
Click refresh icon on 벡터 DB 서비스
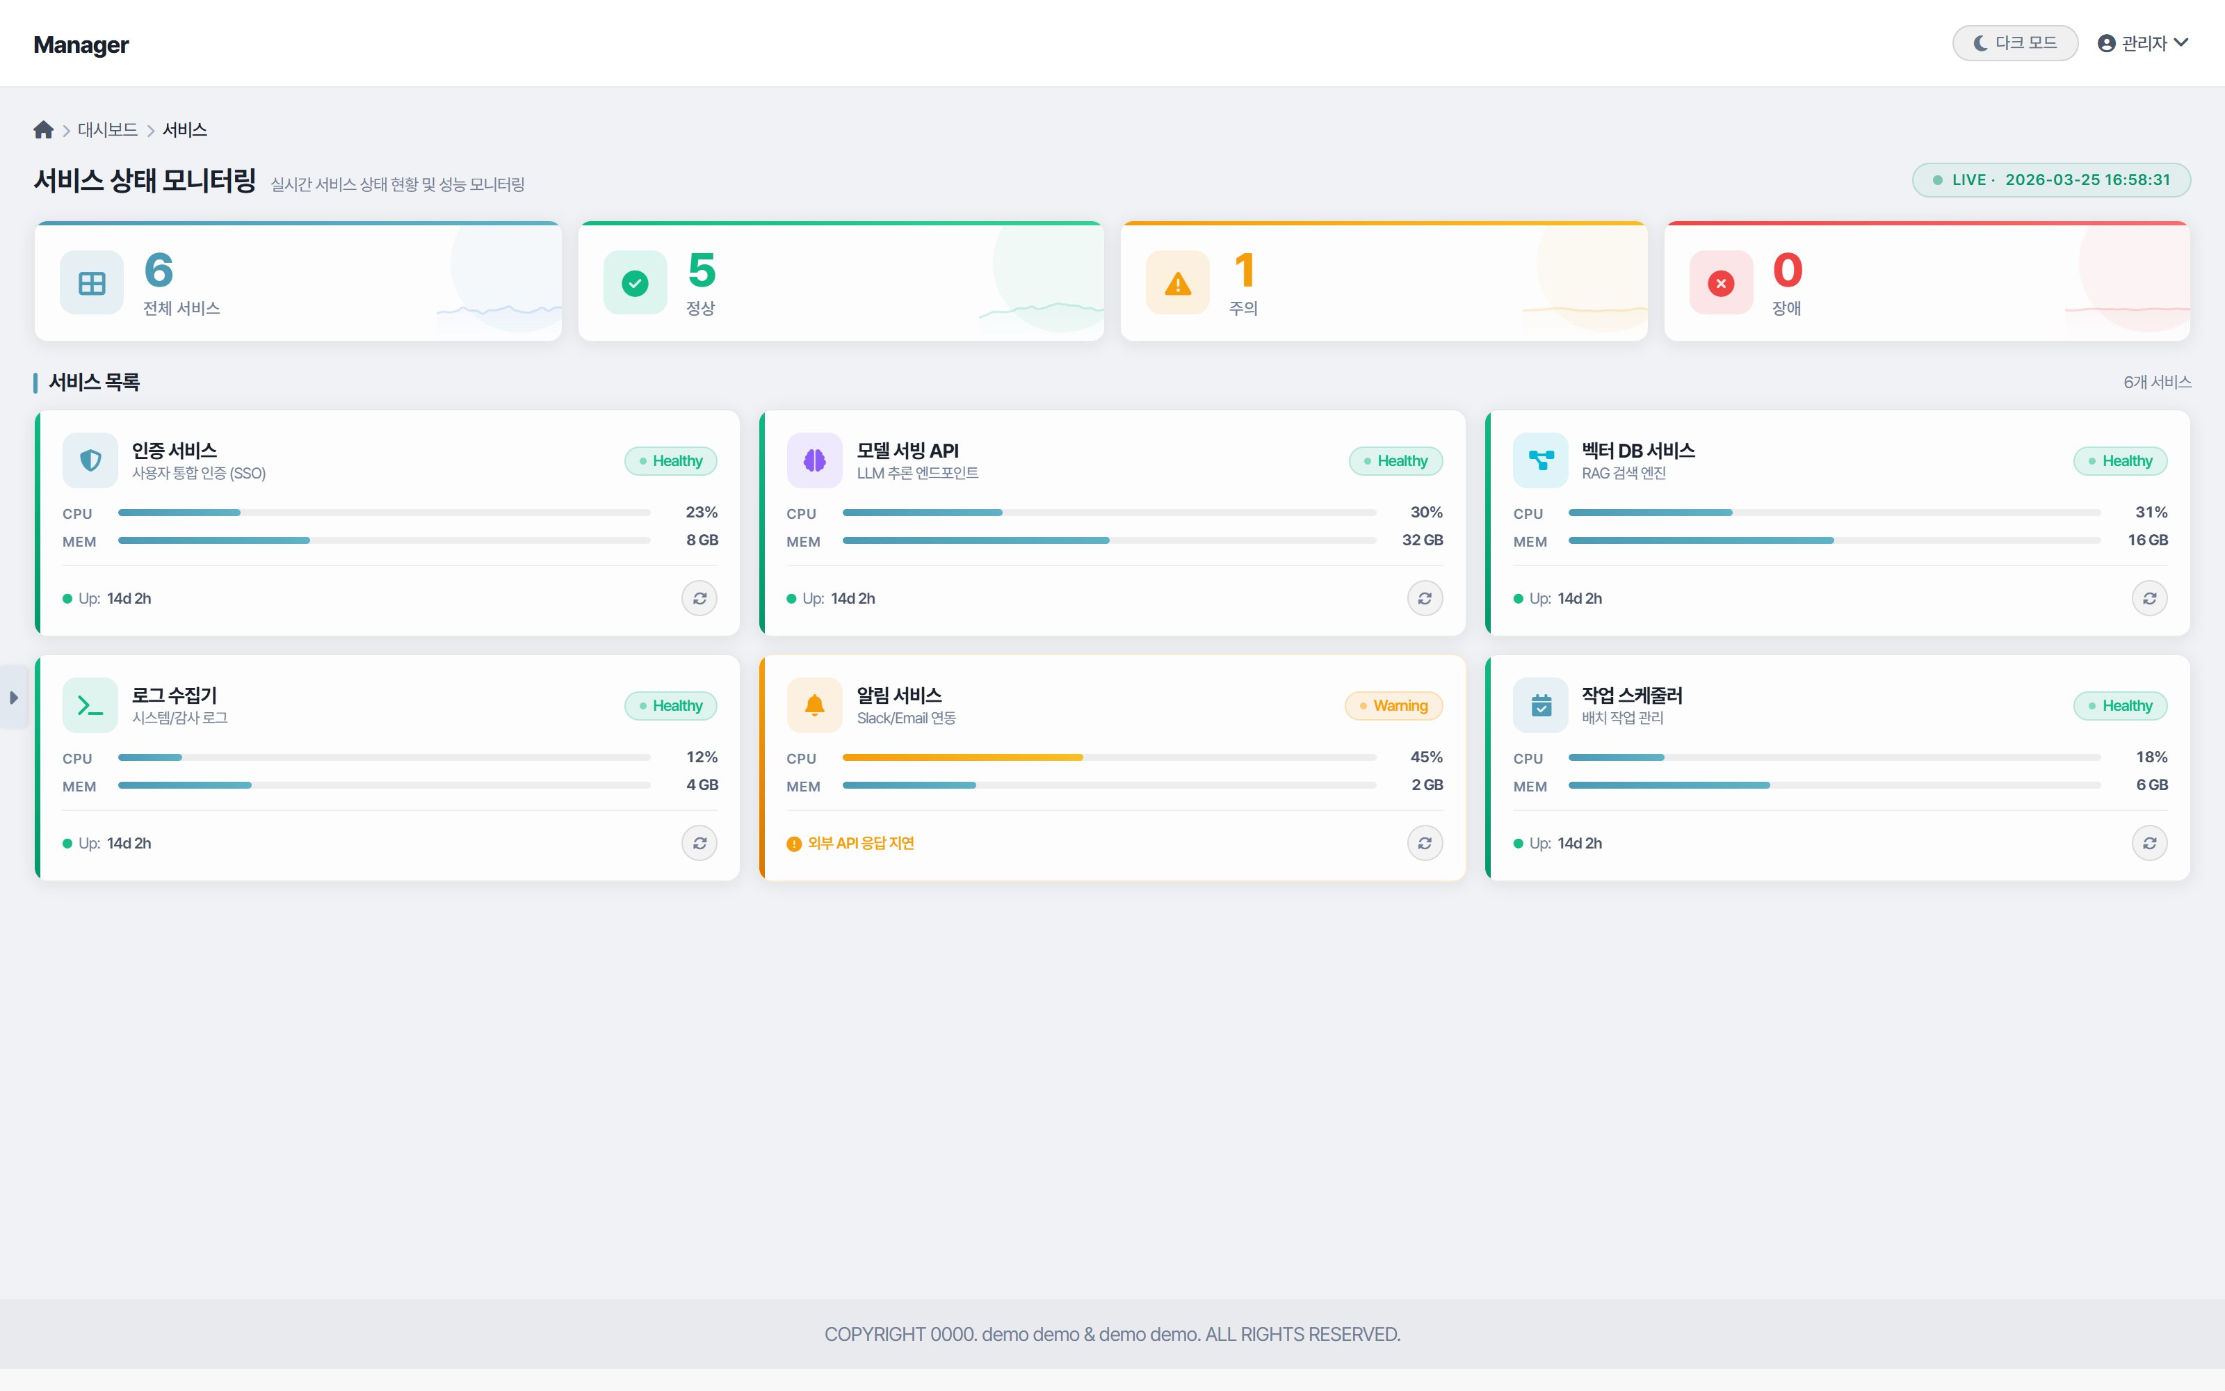(2149, 598)
